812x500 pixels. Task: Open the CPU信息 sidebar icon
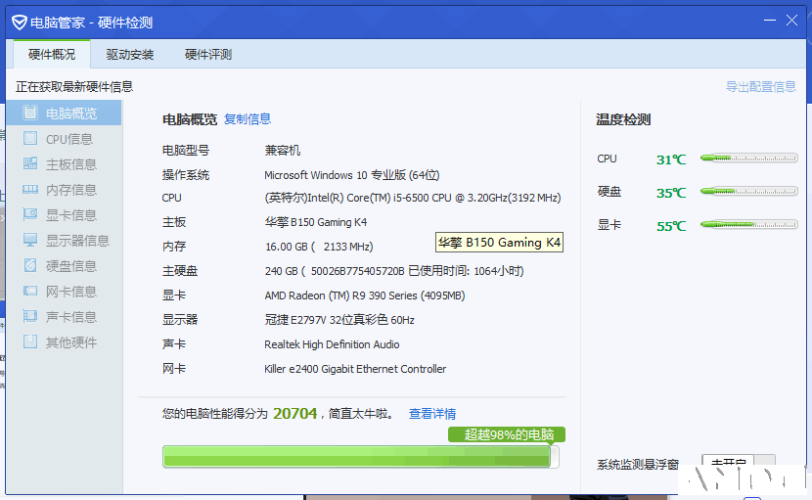point(30,138)
